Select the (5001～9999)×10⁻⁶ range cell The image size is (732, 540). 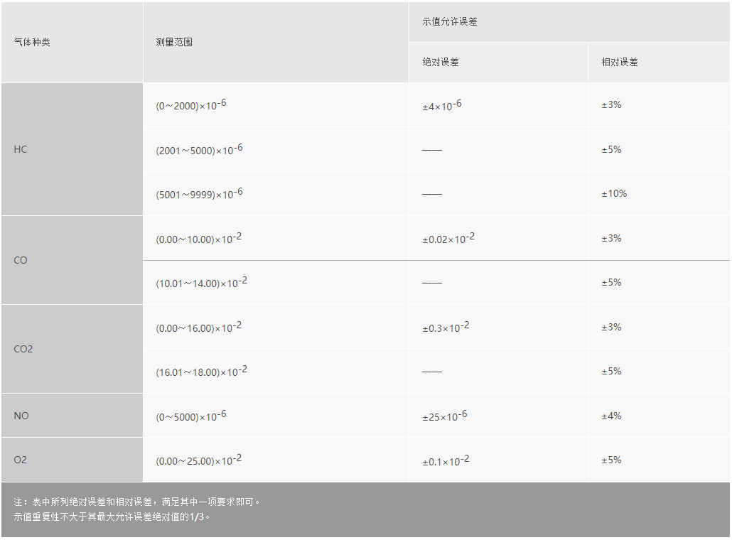[199, 194]
